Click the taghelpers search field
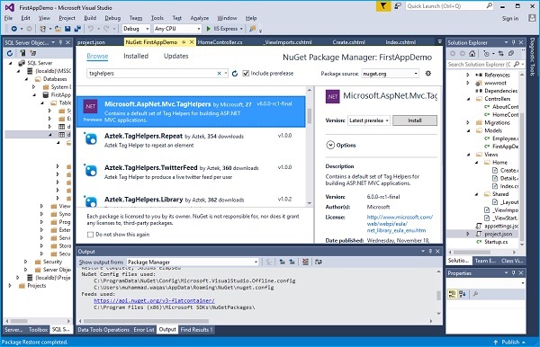This screenshot has width=540, height=347. pos(151,73)
